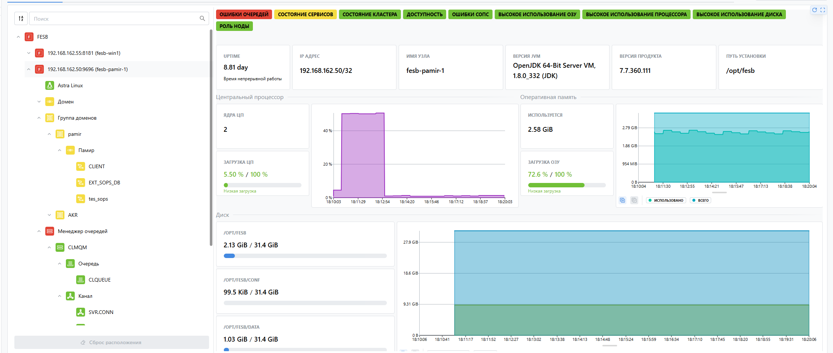Click the Сброс расположения button
Image resolution: width=833 pixels, height=353 pixels.
click(112, 342)
